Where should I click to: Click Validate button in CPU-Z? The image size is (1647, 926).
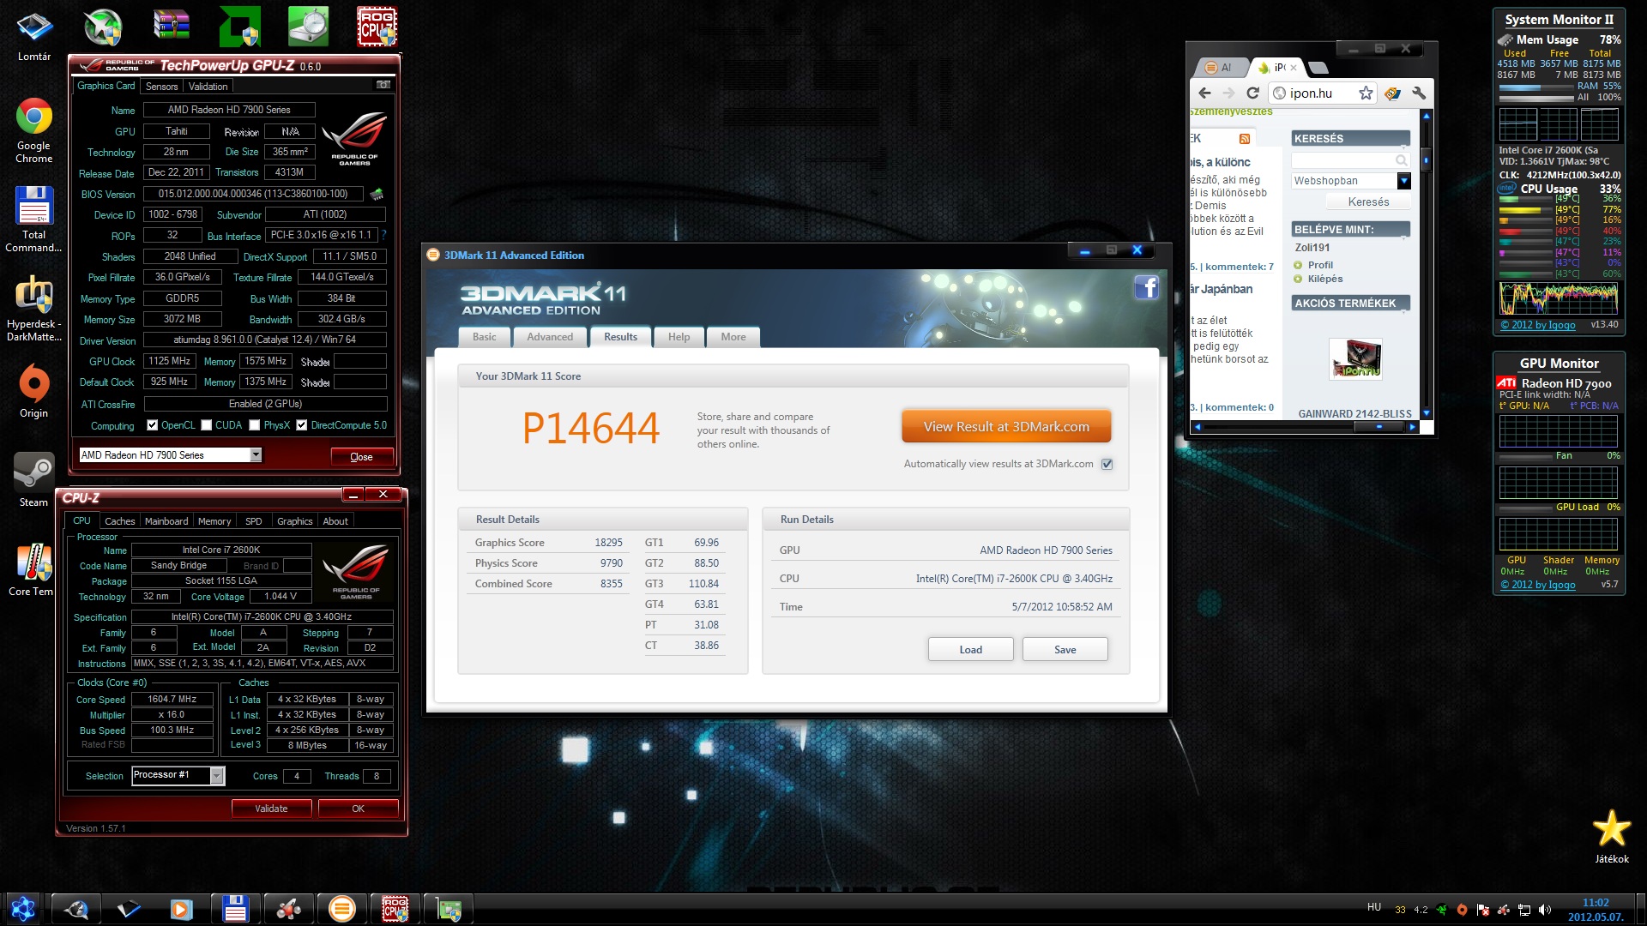(x=271, y=809)
